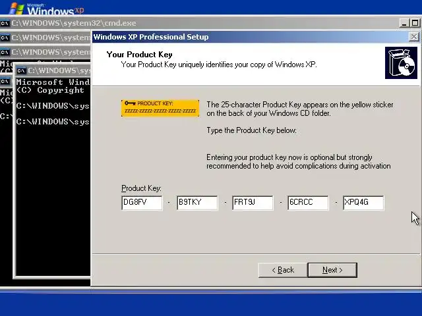Image resolution: width=422 pixels, height=316 pixels.
Task: Focus the first product key field DG8FV
Action: point(142,203)
